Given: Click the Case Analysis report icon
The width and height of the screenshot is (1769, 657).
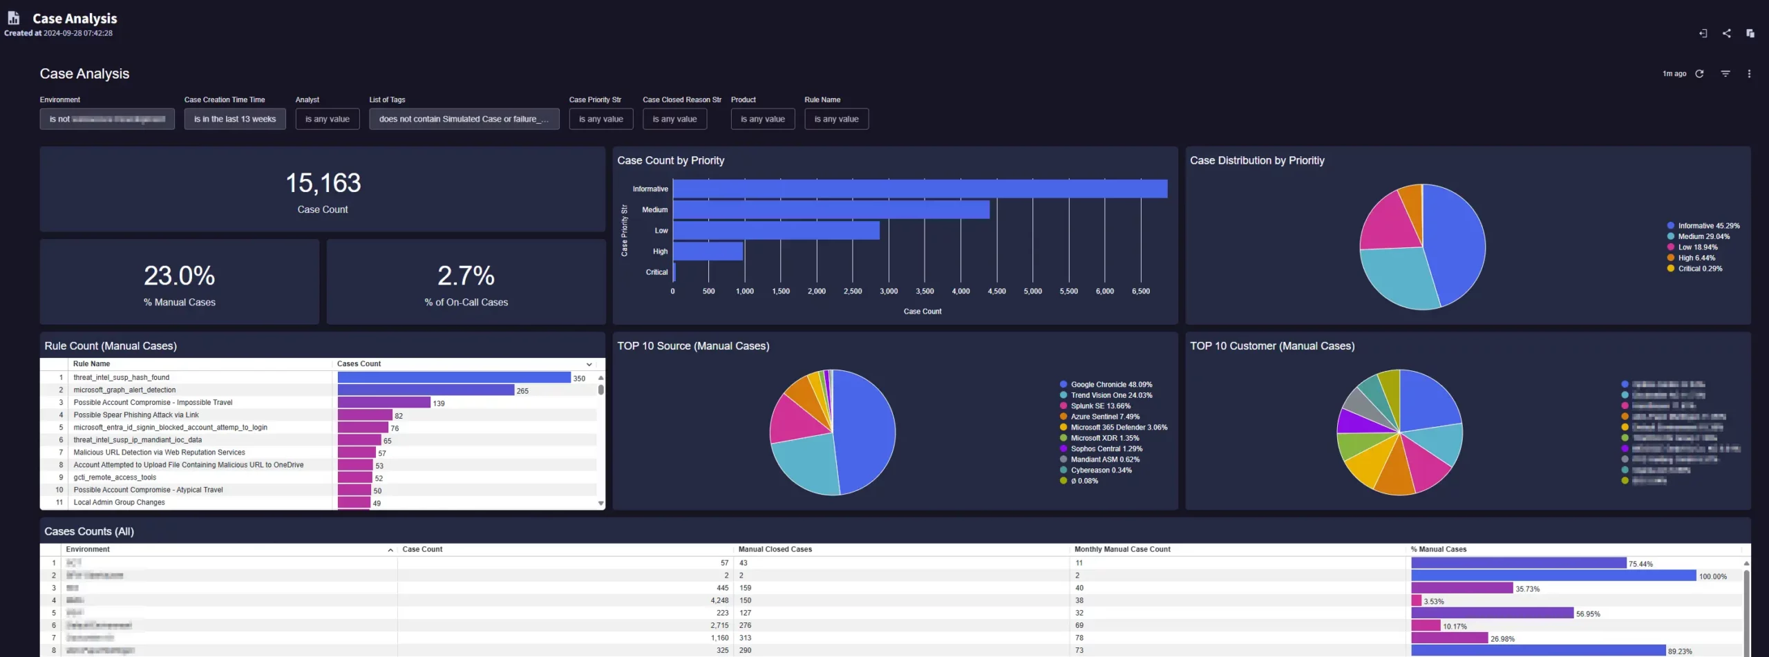Looking at the screenshot, I should tap(14, 19).
